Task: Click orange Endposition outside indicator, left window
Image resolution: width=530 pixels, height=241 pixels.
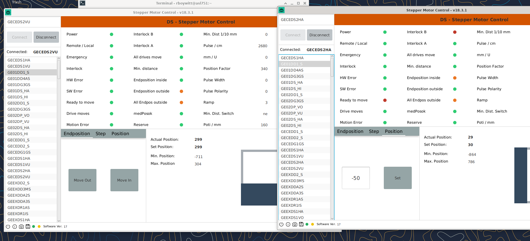Action: 181,91
